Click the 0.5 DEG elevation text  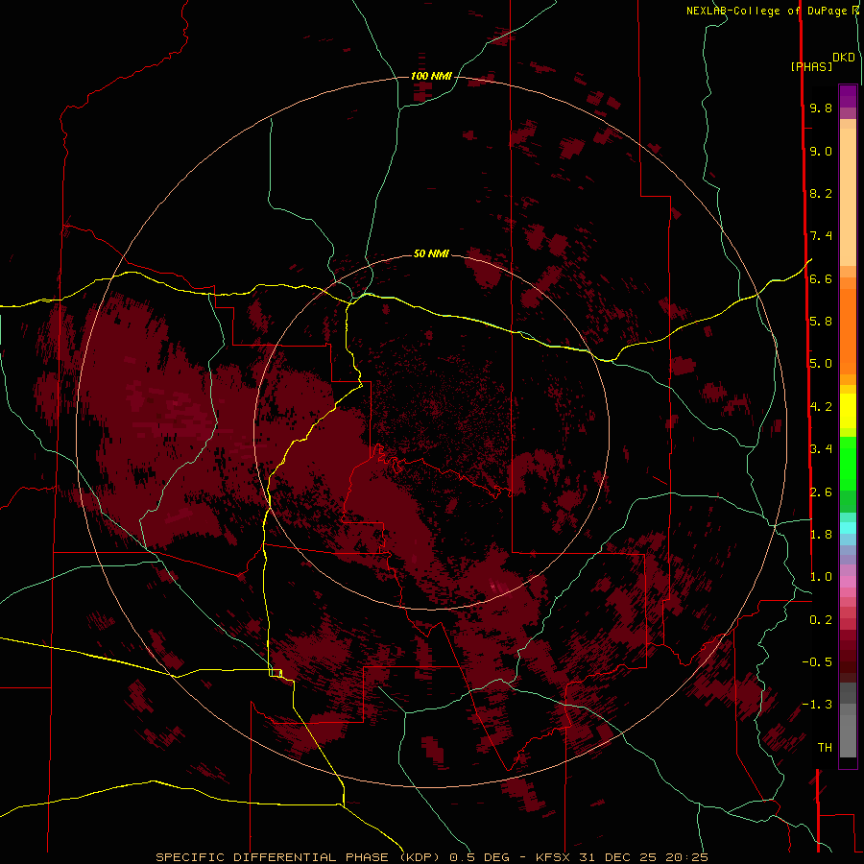pos(479,857)
